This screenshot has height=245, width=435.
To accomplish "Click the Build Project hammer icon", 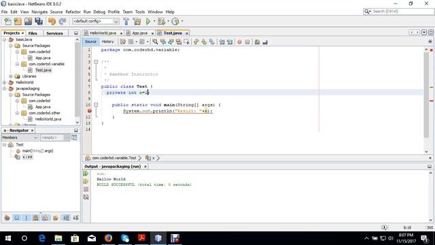I will click(x=126, y=21).
